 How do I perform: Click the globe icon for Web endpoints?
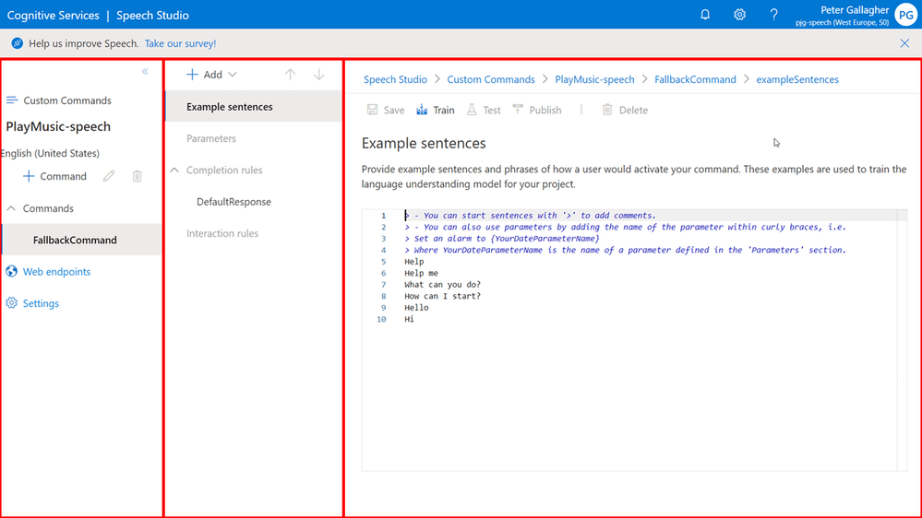click(x=11, y=271)
